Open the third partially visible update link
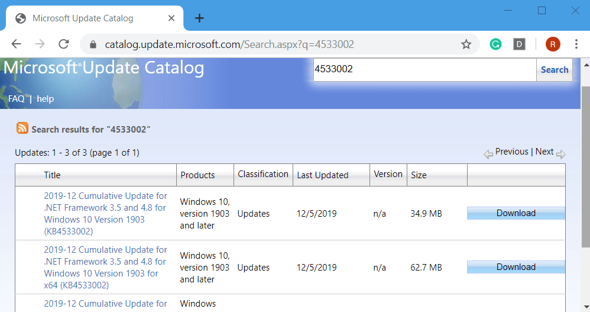Image resolution: width=590 pixels, height=312 pixels. point(106,304)
